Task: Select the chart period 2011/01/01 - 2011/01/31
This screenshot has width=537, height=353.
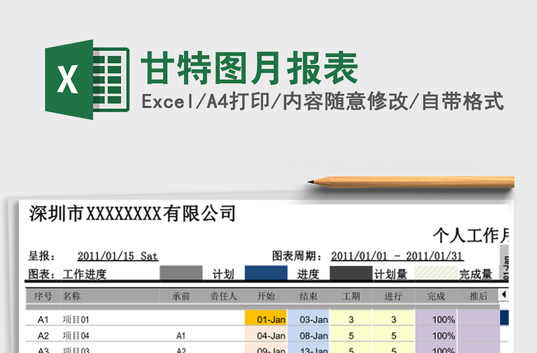Action: pos(397,256)
